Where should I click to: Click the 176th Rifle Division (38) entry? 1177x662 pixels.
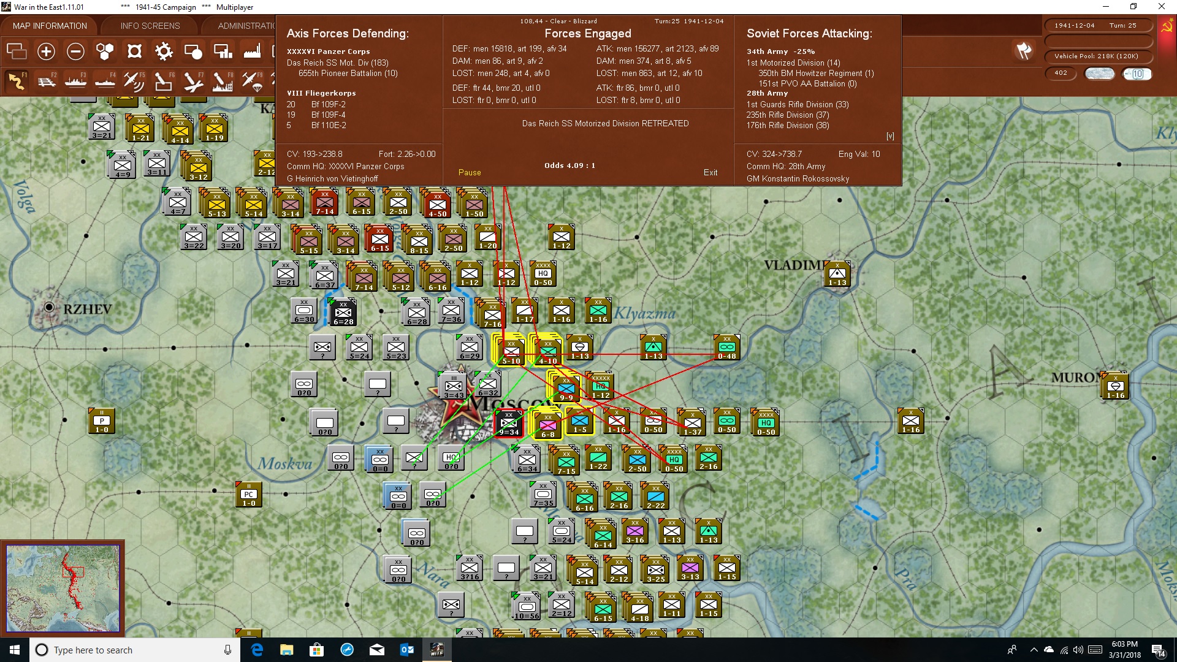[x=788, y=125]
